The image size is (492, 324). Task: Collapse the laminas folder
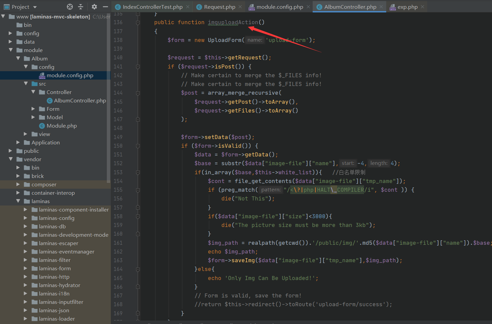pyautogui.click(x=18, y=201)
